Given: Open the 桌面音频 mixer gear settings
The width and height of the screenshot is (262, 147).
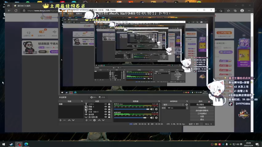Looking at the screenshot, I should [156, 118].
